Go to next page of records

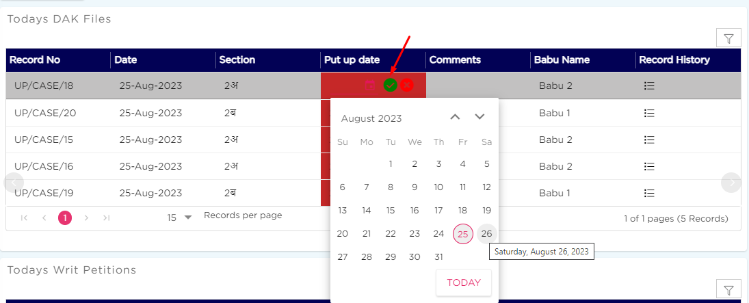[86, 218]
